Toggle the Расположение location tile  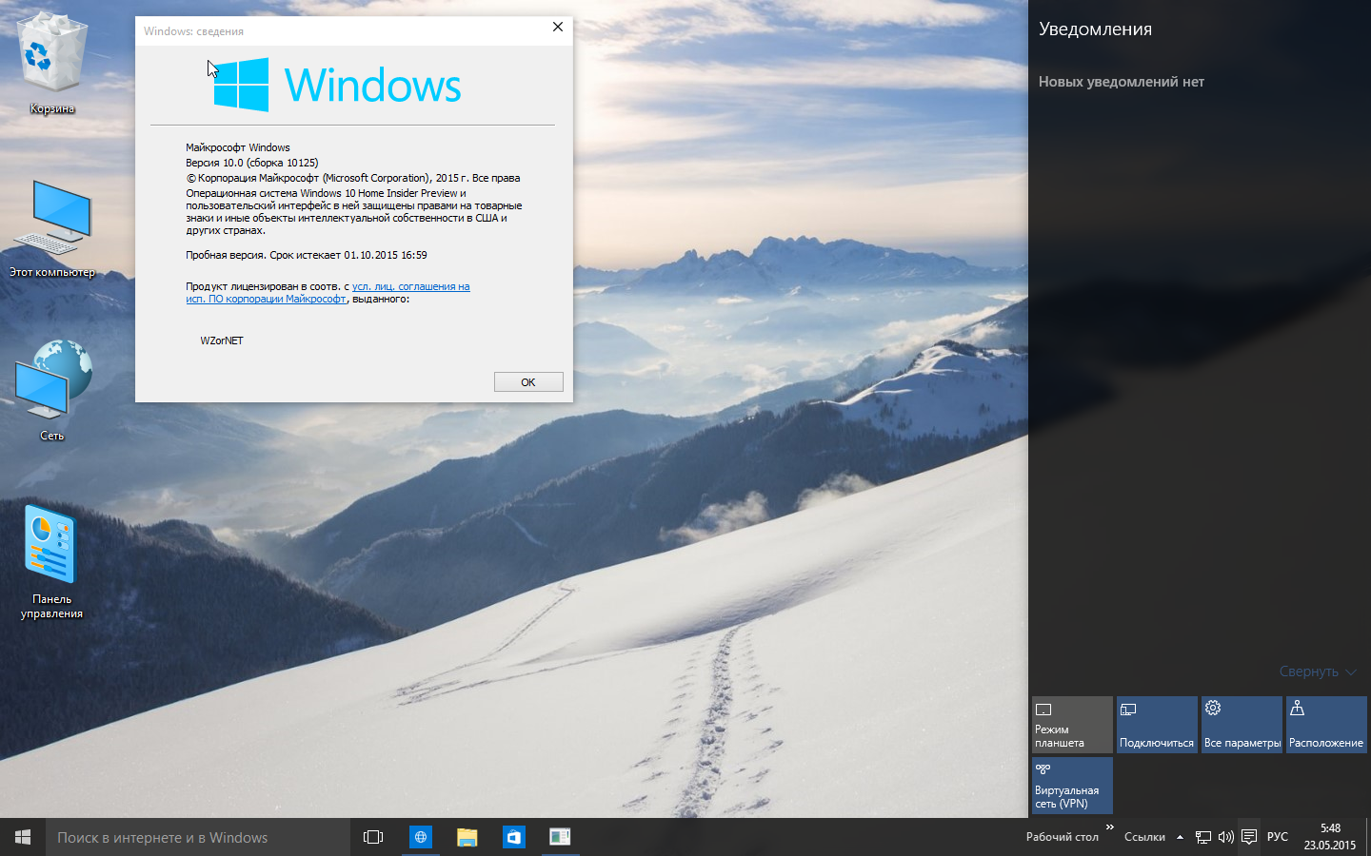(x=1326, y=725)
